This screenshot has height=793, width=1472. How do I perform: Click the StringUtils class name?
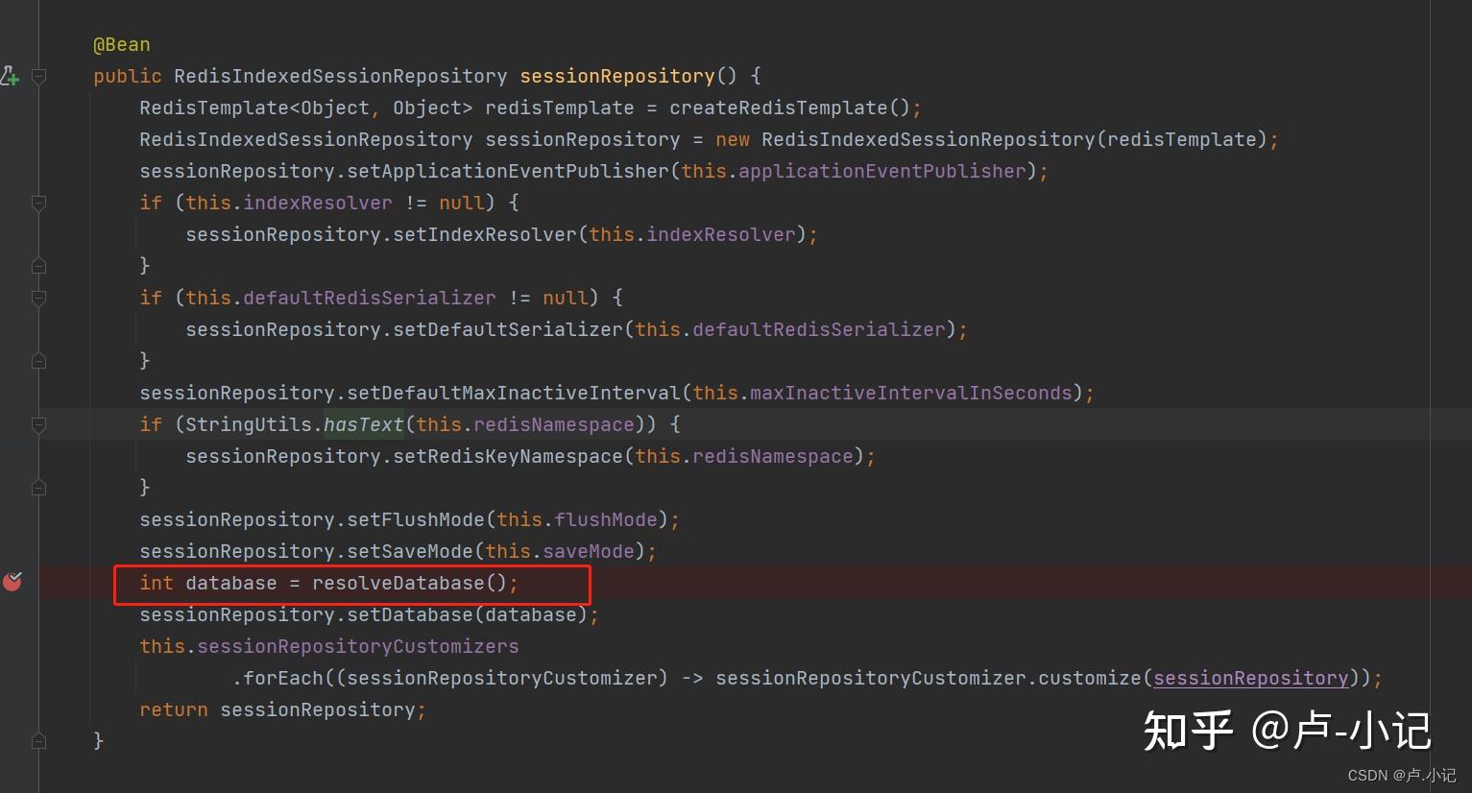point(249,424)
